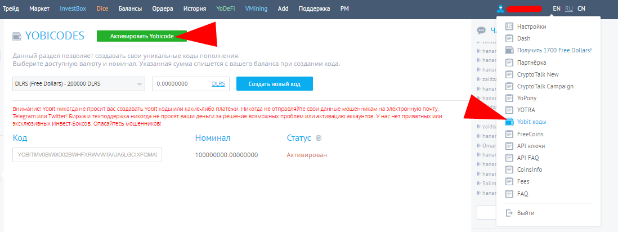This screenshot has height=232, width=618.
Task: Open the Dice page
Action: point(102,8)
